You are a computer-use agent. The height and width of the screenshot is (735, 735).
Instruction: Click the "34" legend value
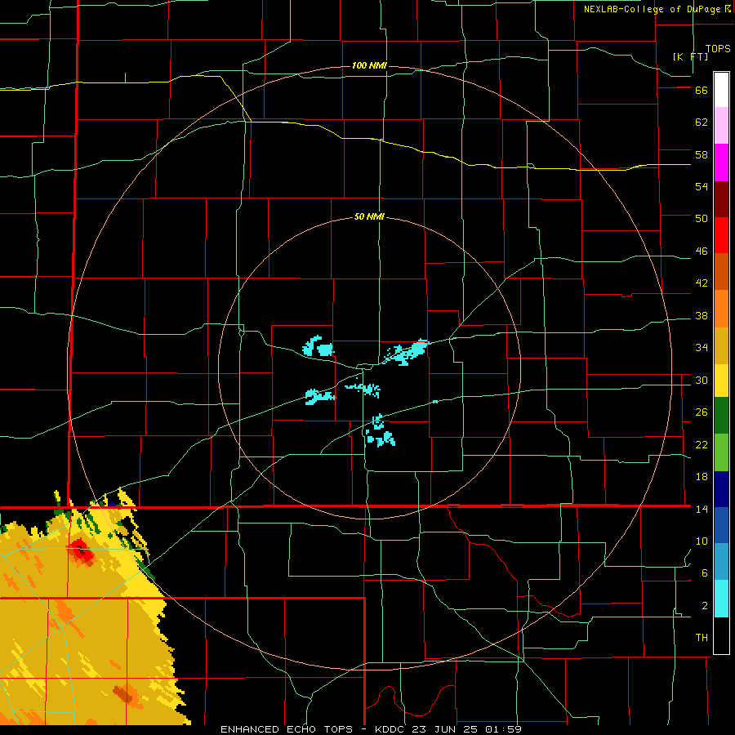click(x=702, y=348)
